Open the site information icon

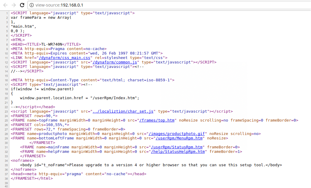[32, 5]
